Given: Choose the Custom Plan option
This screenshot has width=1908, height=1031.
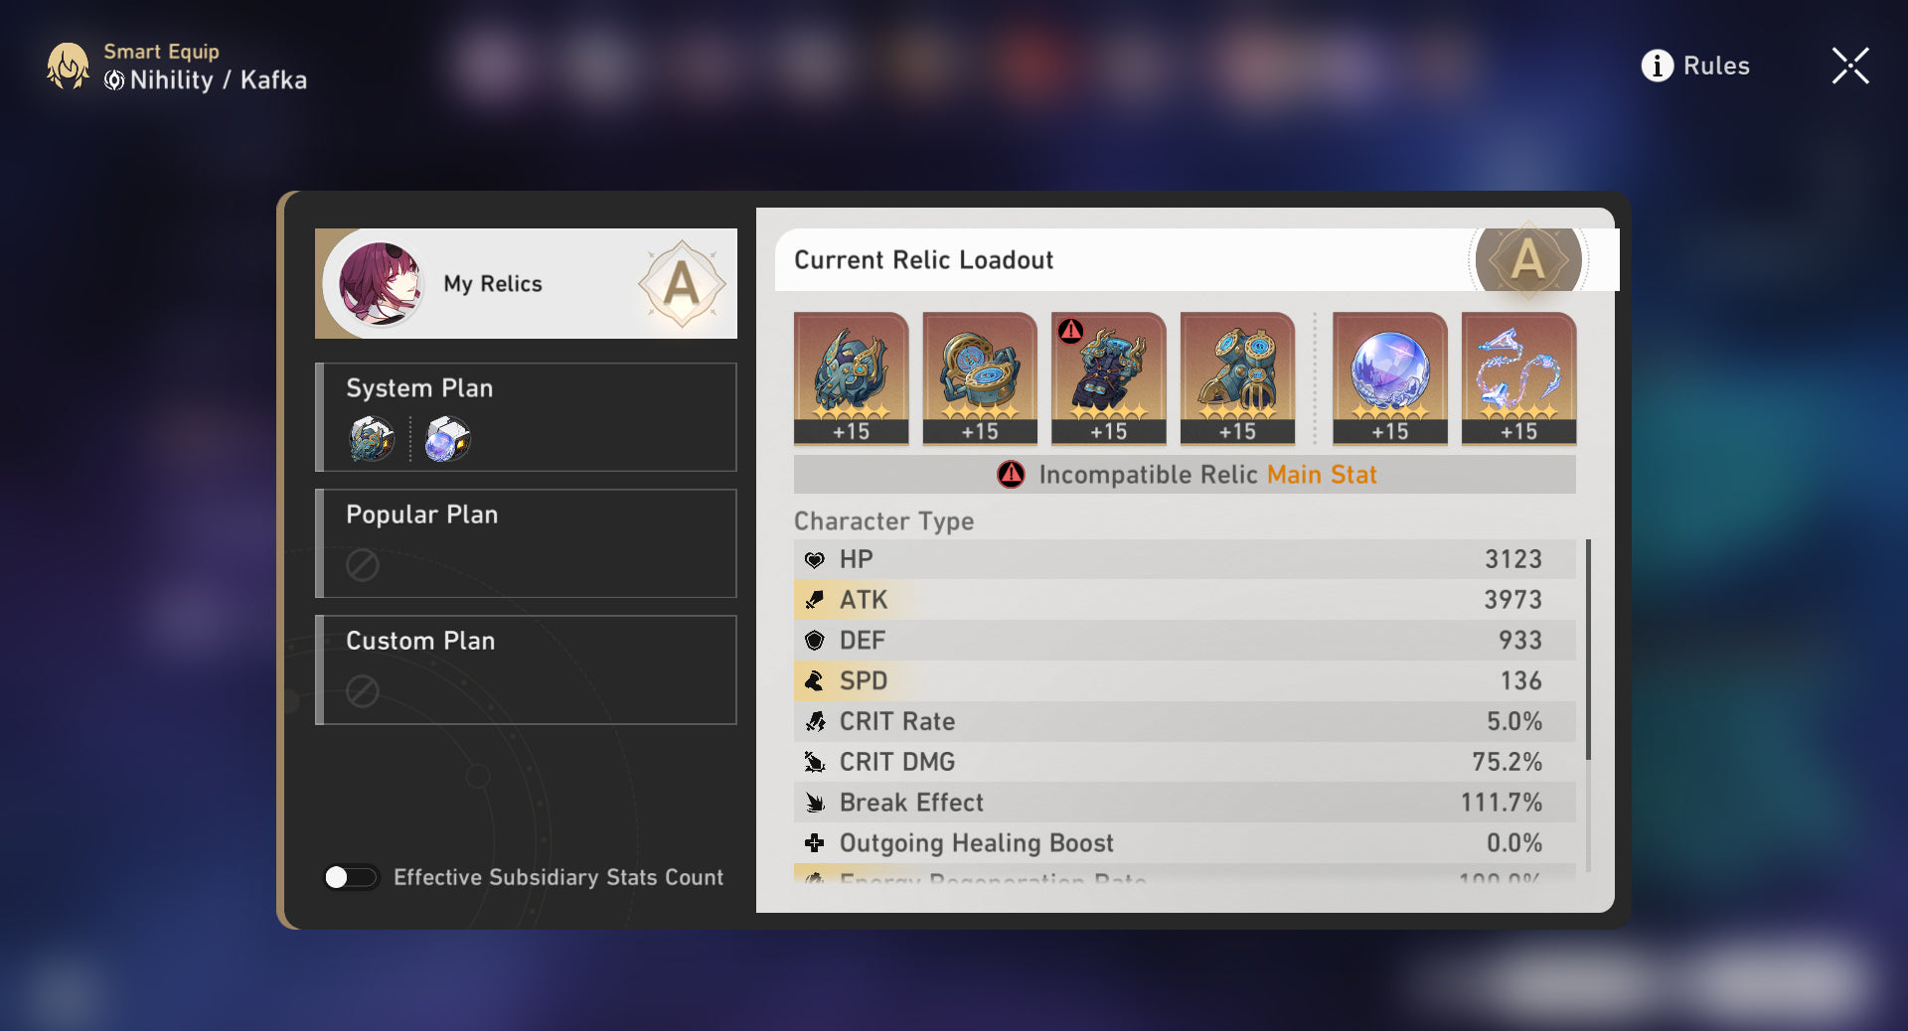Looking at the screenshot, I should [526, 669].
